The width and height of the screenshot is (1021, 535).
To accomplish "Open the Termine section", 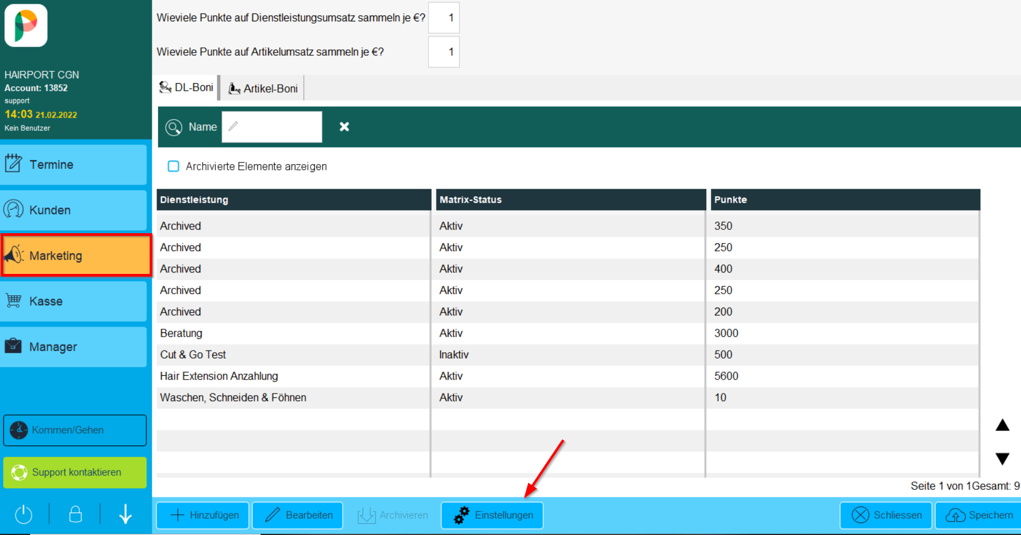I will point(73,165).
